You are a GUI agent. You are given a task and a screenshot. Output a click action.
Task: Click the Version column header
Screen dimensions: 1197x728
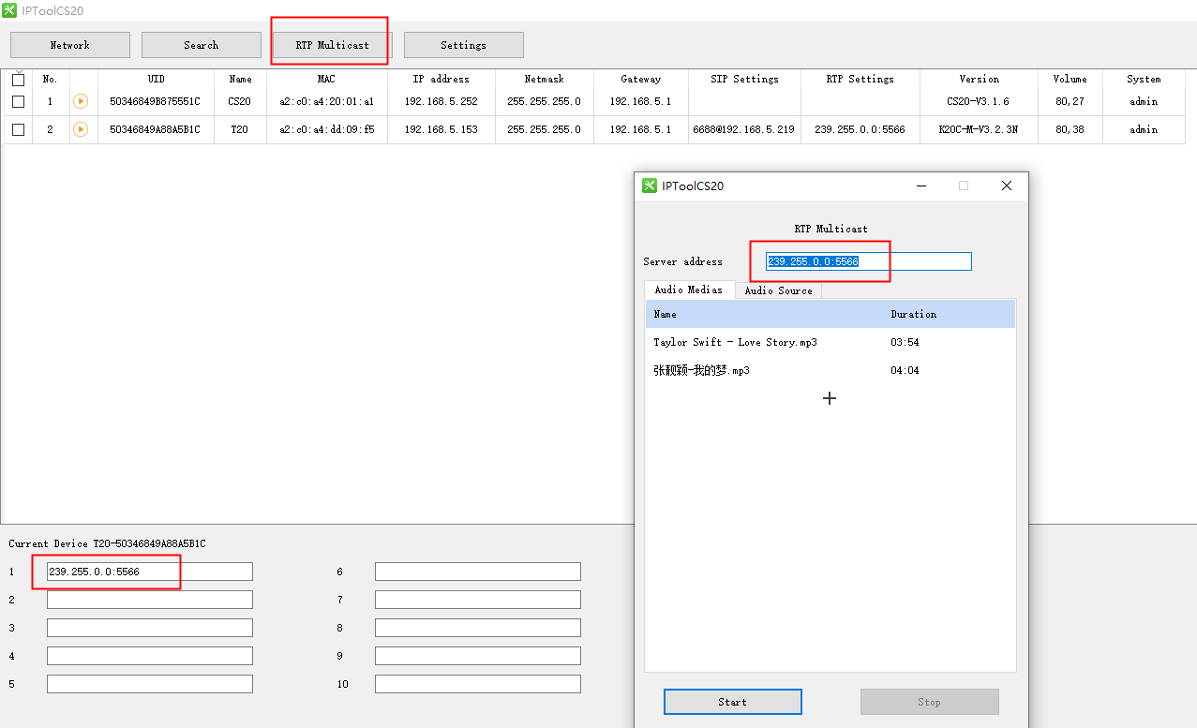(979, 80)
